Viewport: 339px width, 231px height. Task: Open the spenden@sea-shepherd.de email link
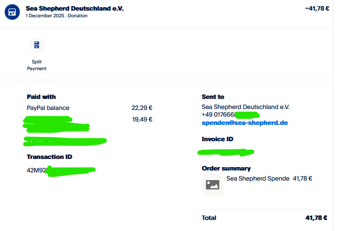[x=245, y=123]
